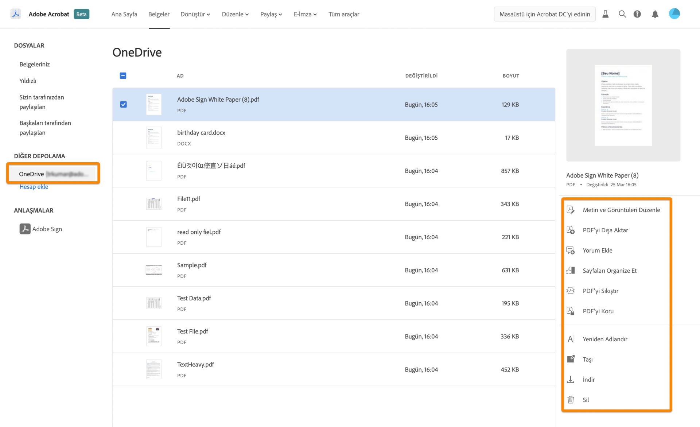Click Adobe Sign label in sidebar
The width and height of the screenshot is (700, 427).
tap(47, 229)
